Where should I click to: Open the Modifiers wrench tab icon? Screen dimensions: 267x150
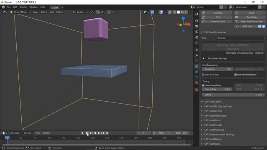point(196,55)
